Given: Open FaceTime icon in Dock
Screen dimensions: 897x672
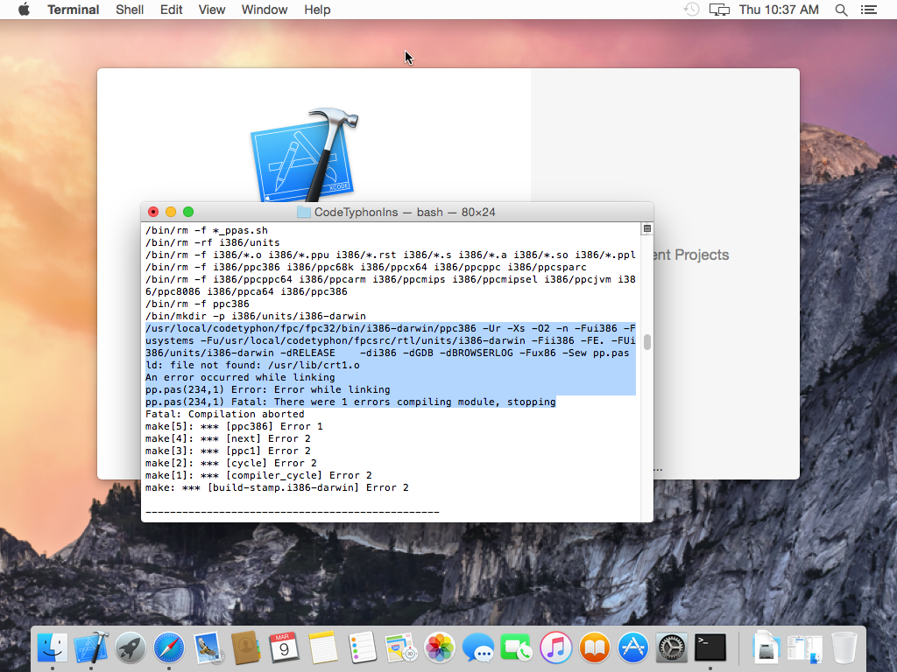Looking at the screenshot, I should (517, 648).
